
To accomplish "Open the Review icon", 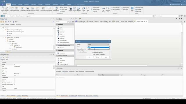I will (x=79, y=9).
